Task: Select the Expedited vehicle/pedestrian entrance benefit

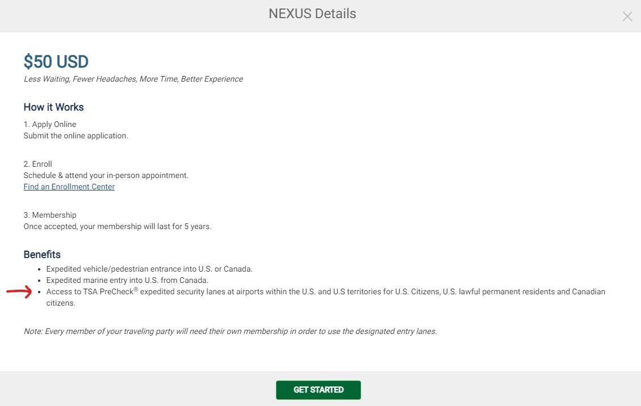Action: [149, 269]
